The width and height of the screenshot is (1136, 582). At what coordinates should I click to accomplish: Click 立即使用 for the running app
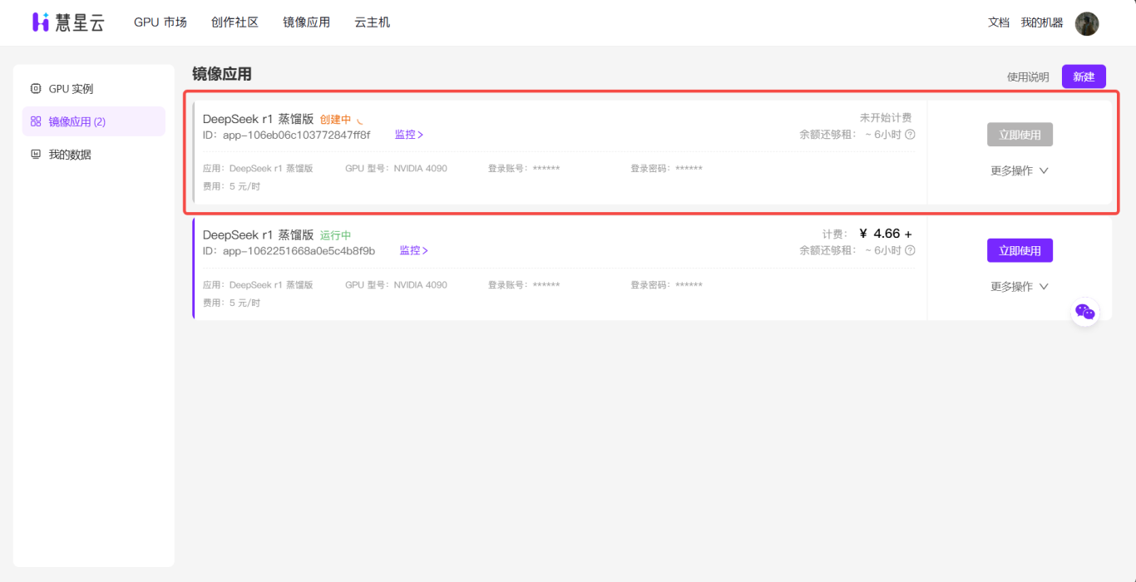tap(1020, 250)
